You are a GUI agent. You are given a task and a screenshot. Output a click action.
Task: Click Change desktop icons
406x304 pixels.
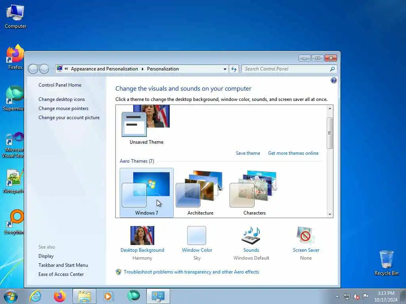tap(61, 99)
